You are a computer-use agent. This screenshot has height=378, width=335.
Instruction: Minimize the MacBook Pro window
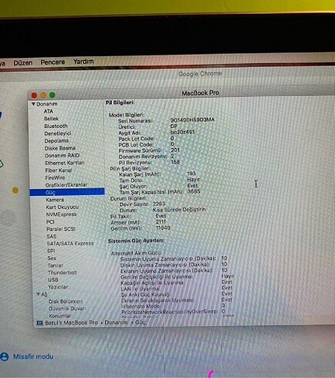[43, 95]
